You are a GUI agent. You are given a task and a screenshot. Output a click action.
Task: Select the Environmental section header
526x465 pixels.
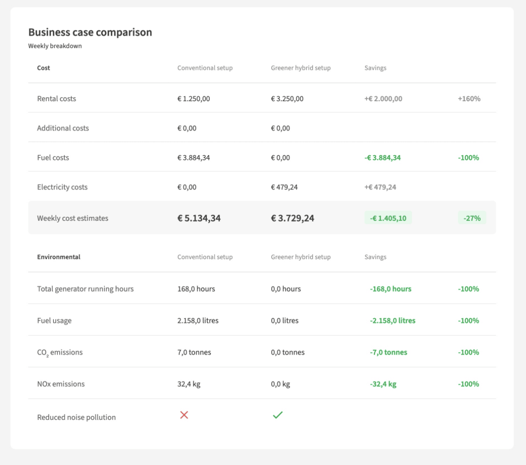click(x=59, y=257)
